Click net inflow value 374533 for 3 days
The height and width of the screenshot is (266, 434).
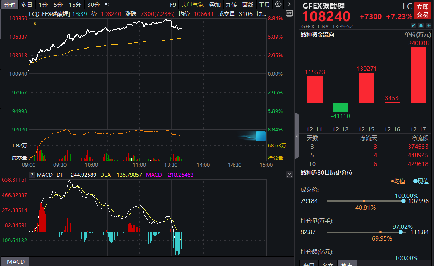click(418, 147)
